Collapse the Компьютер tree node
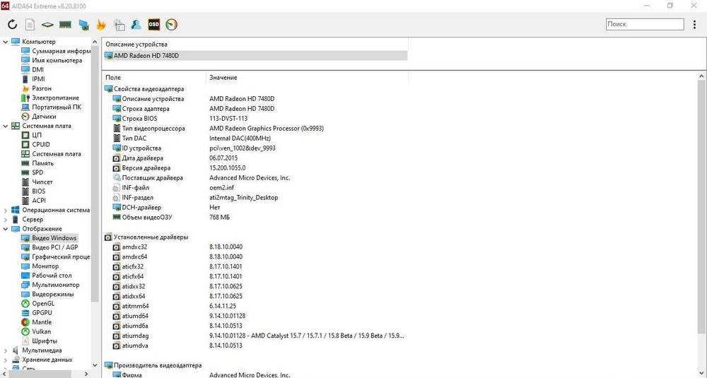Image resolution: width=707 pixels, height=378 pixels. click(x=6, y=42)
